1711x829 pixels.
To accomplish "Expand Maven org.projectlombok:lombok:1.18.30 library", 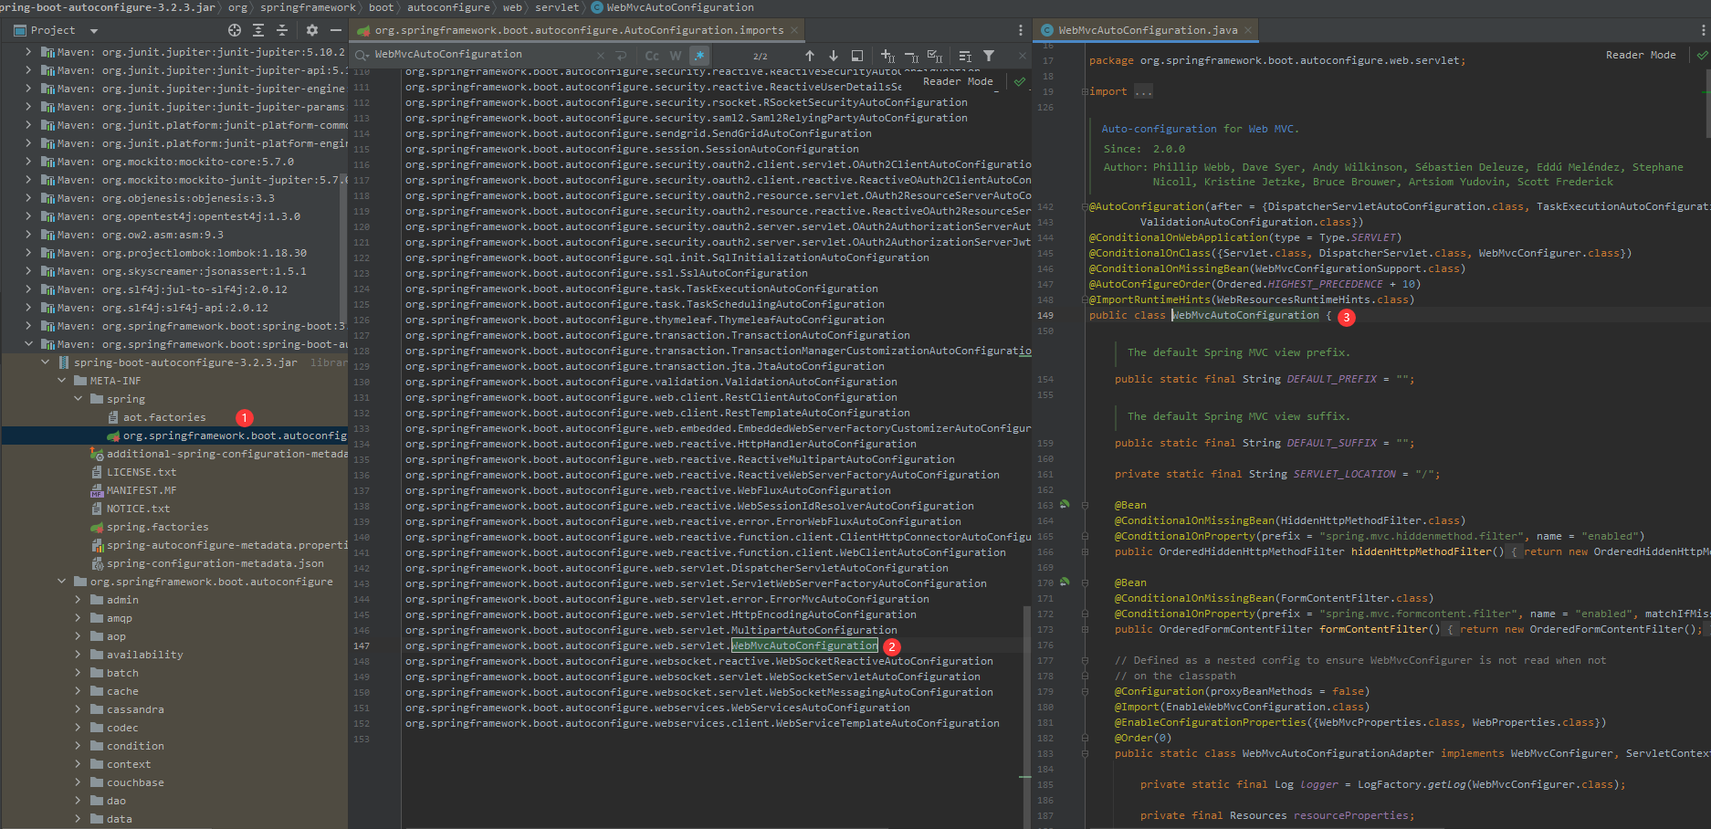I will pyautogui.click(x=28, y=253).
